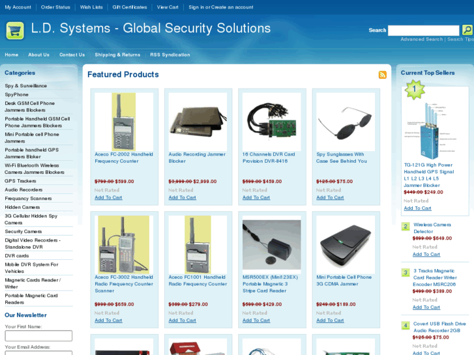Image resolution: width=474 pixels, height=355 pixels.
Task: Open the Wish Lists link
Action: coord(91,7)
